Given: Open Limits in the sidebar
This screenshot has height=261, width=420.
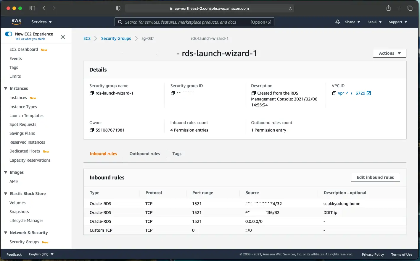Looking at the screenshot, I should 15,76.
